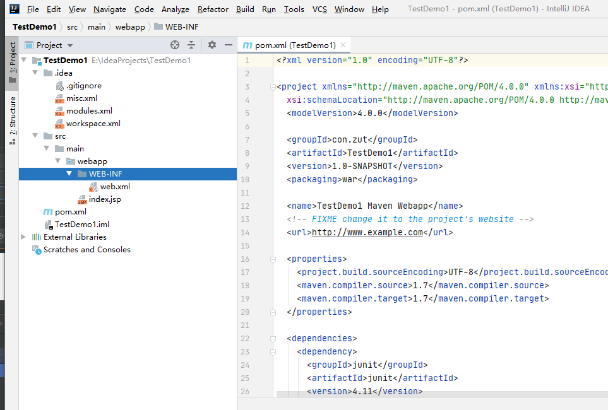Click the index.jsp JSP file icon
This screenshot has width=608, height=410.
pyautogui.click(x=82, y=199)
